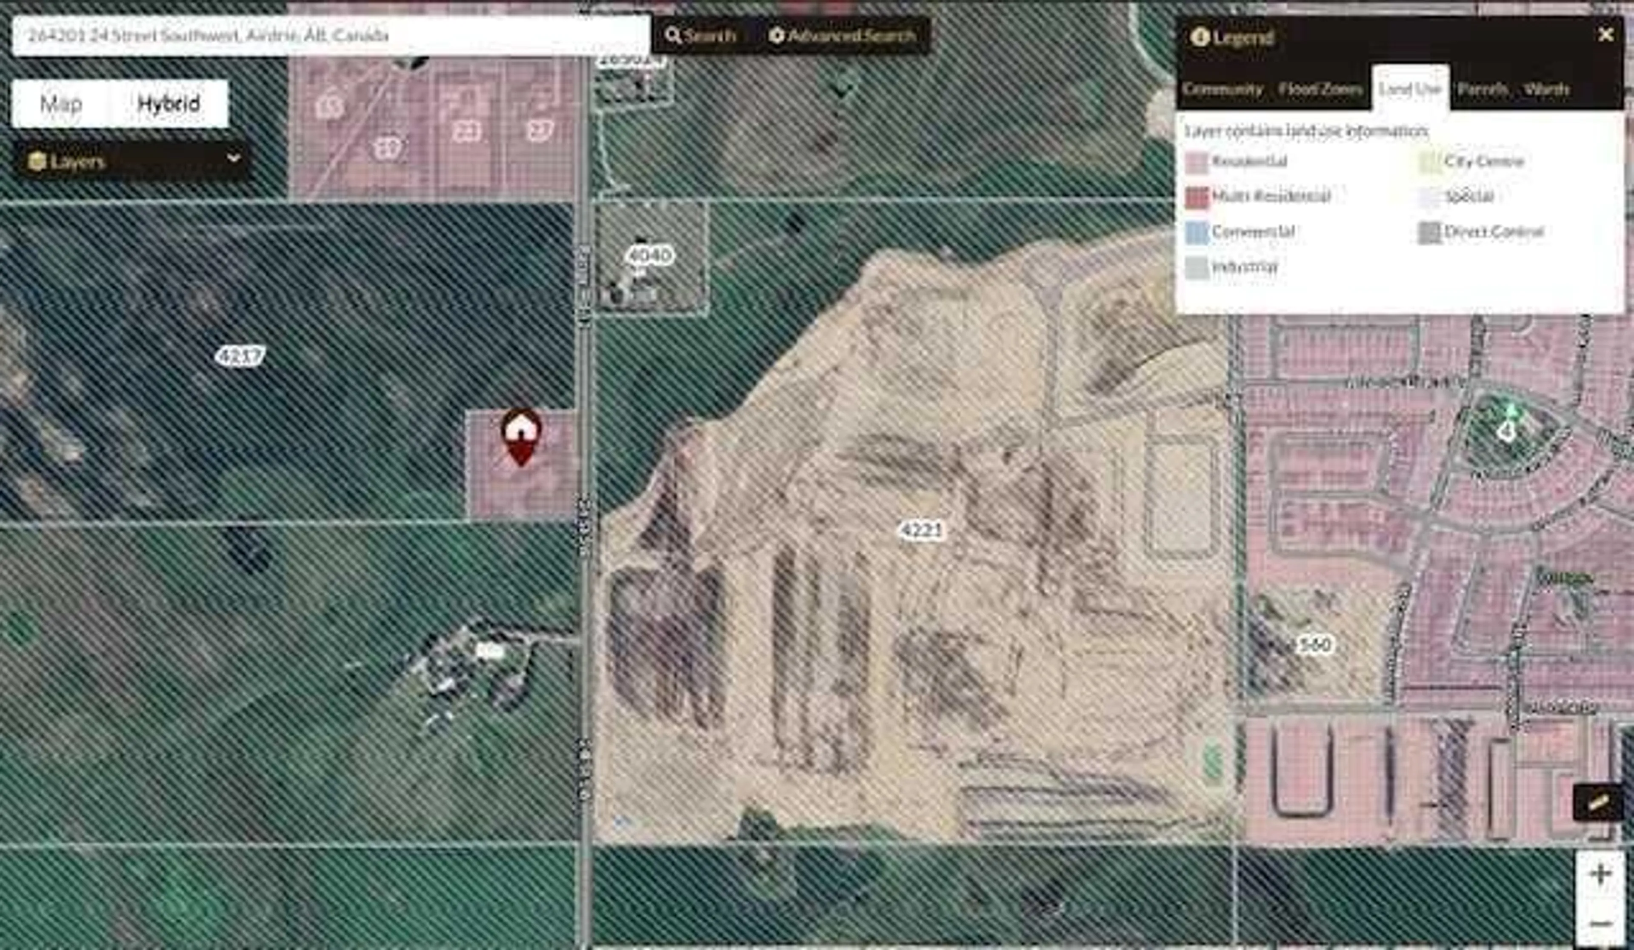Select the Land Use tab

[1410, 89]
